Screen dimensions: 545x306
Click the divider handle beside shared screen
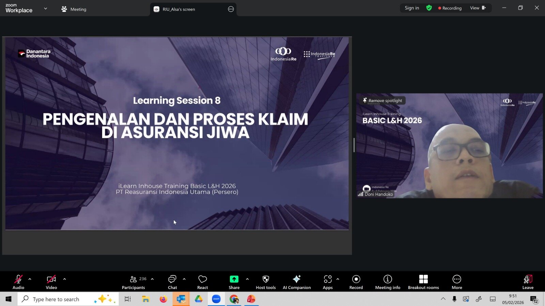pos(354,145)
